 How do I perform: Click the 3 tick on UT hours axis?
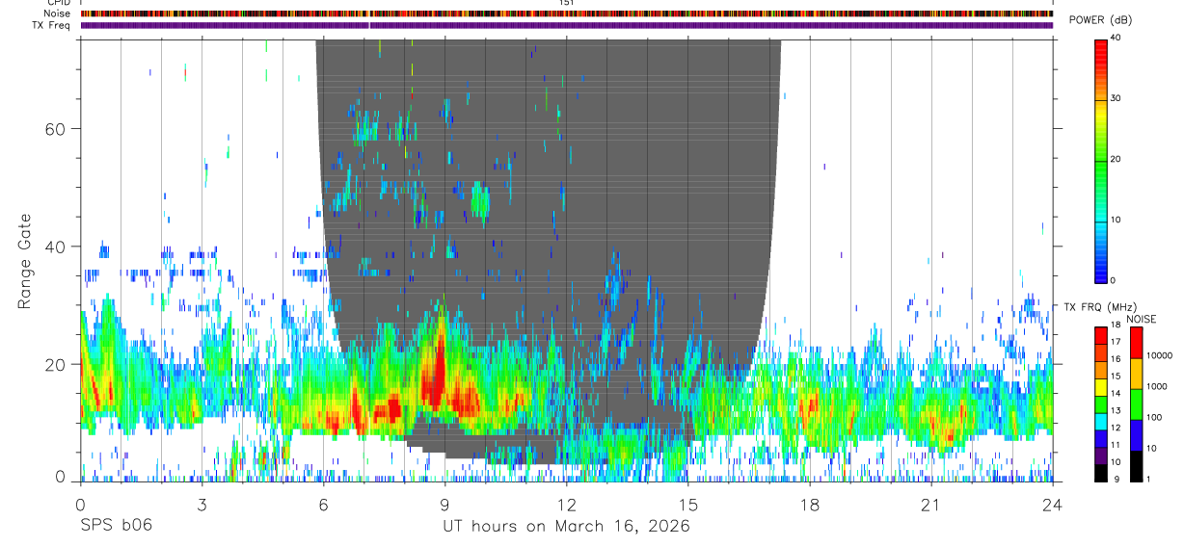click(202, 504)
